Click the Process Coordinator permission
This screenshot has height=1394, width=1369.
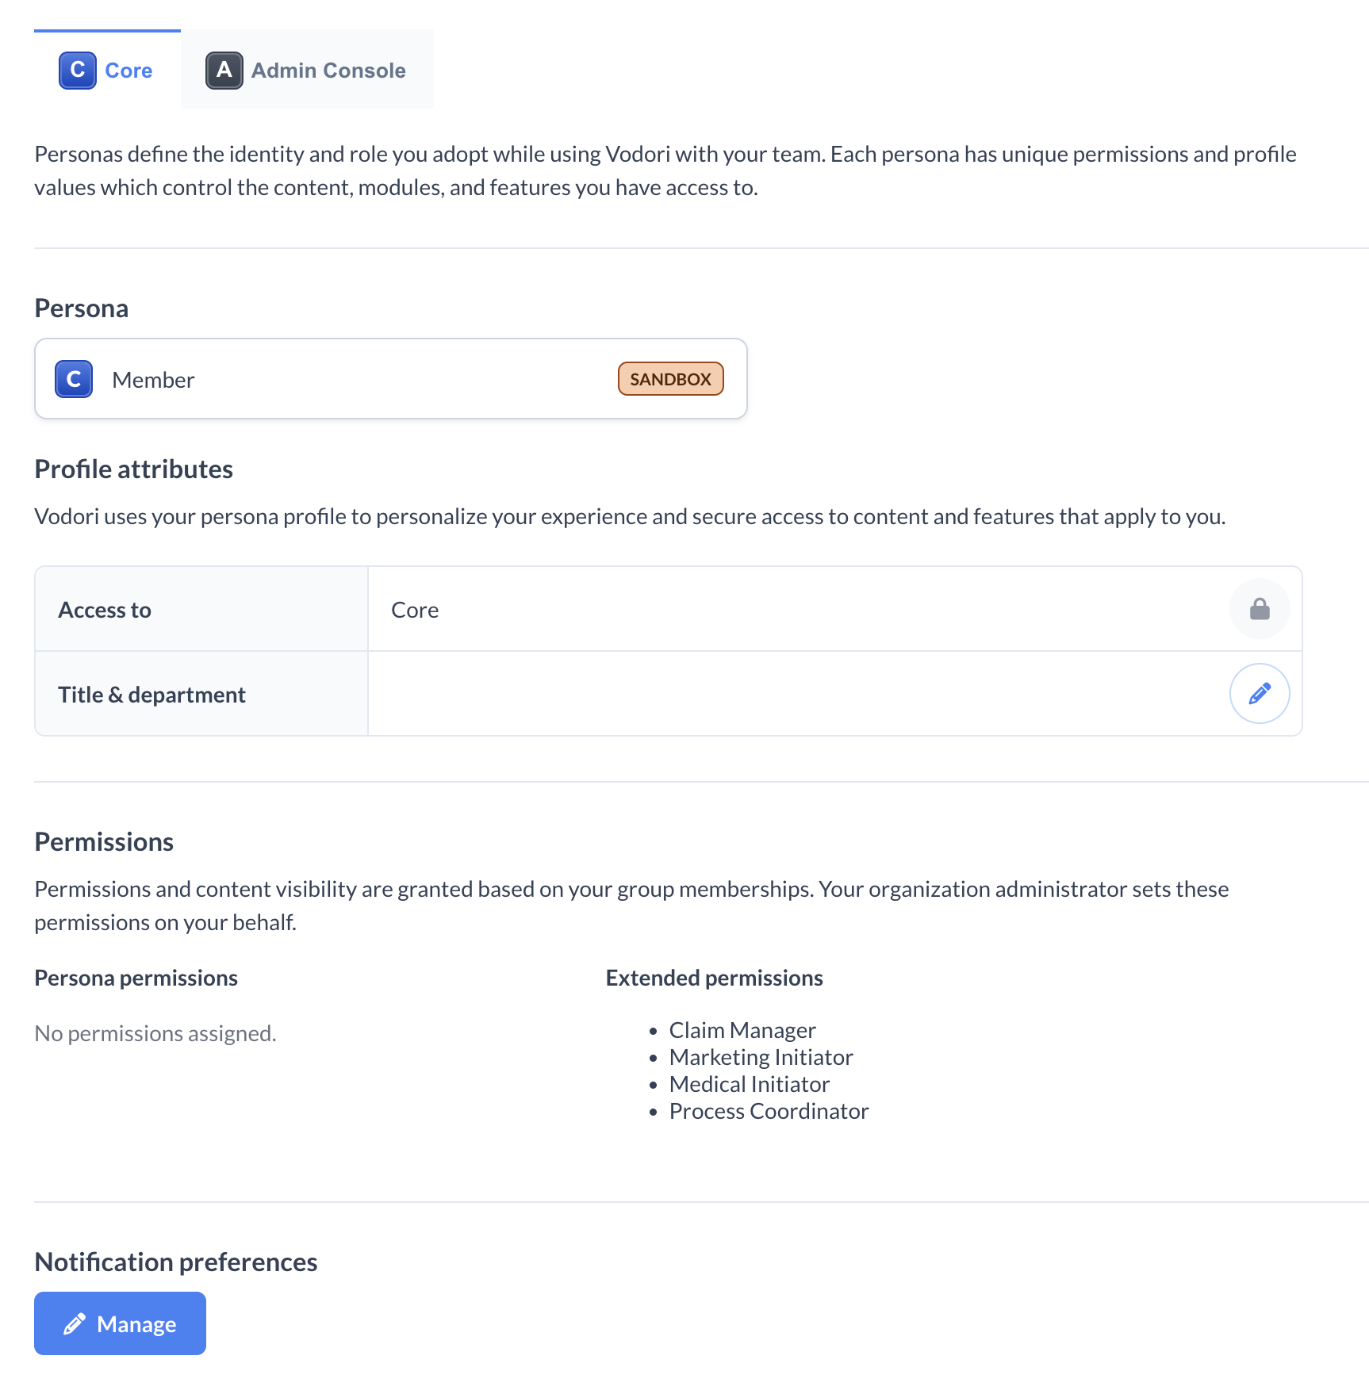pyautogui.click(x=769, y=1111)
